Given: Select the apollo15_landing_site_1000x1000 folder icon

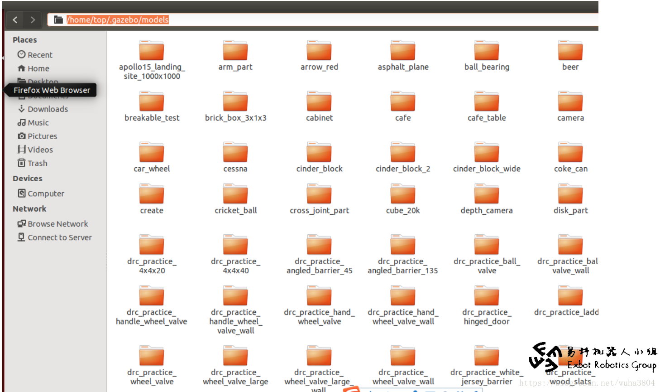Looking at the screenshot, I should pyautogui.click(x=152, y=50).
